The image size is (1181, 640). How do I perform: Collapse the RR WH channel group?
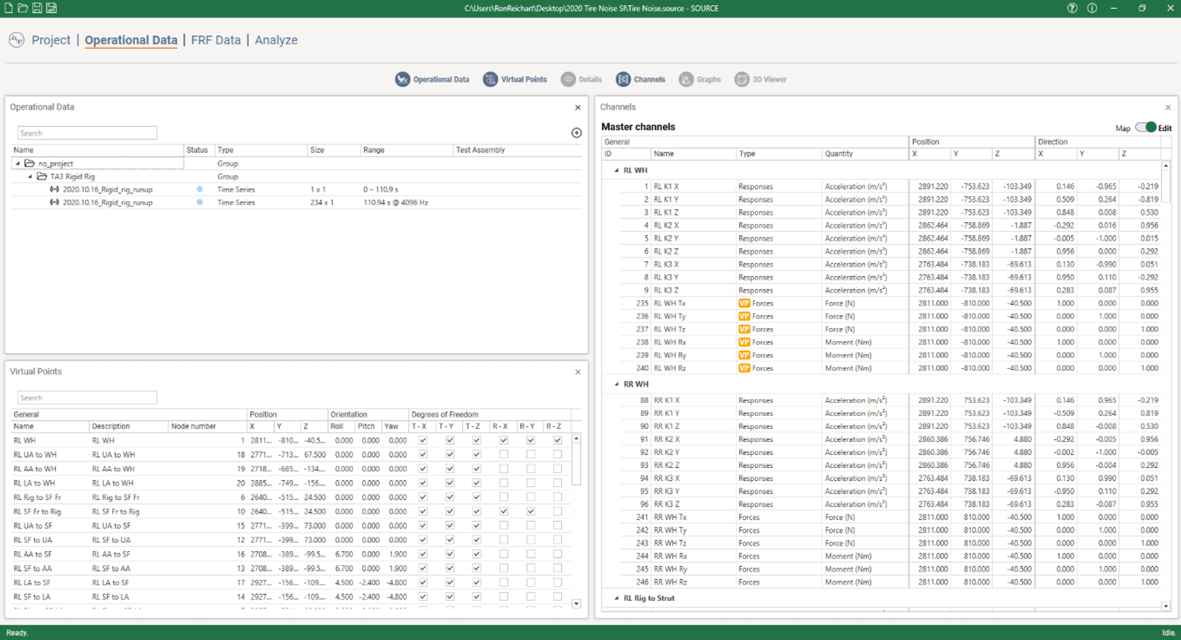coord(616,384)
